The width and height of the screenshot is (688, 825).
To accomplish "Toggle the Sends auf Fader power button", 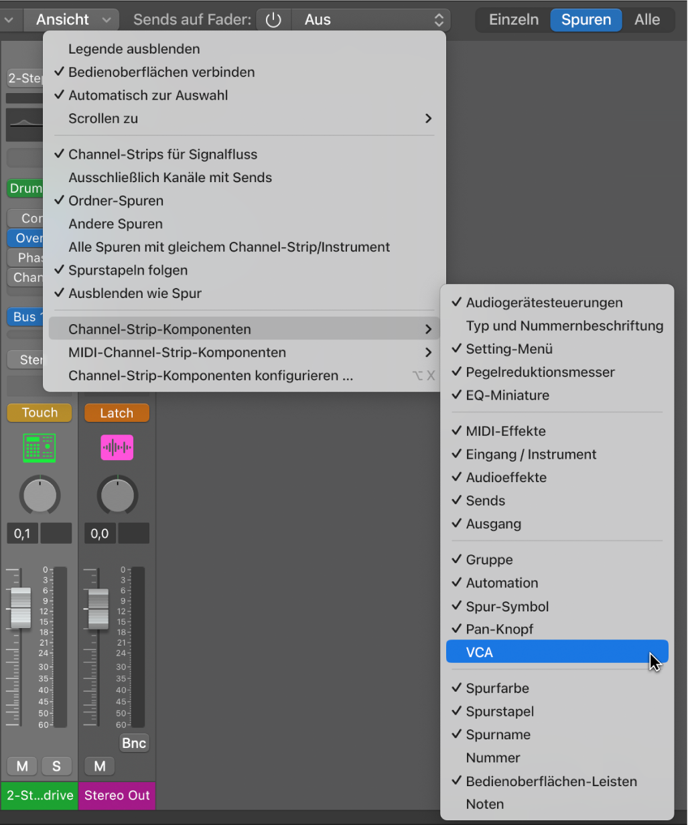I will coord(273,20).
